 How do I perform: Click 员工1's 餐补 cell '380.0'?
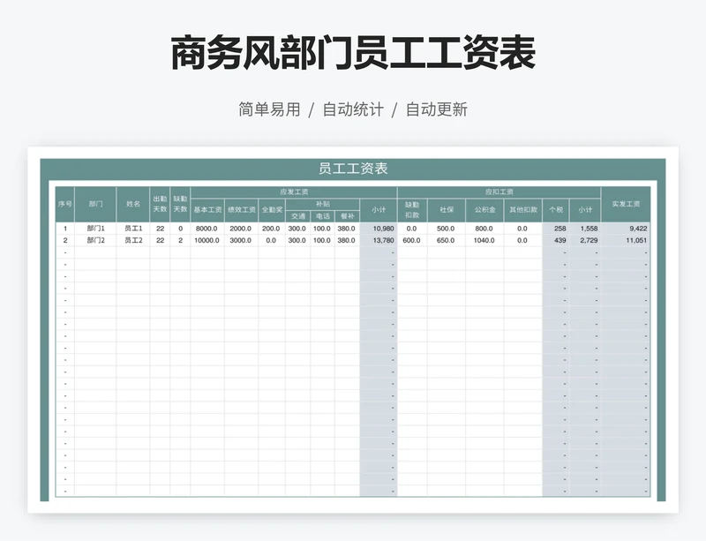pyautogui.click(x=347, y=229)
